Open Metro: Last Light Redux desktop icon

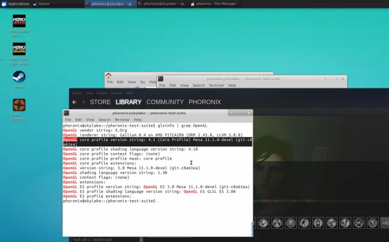tap(19, 54)
